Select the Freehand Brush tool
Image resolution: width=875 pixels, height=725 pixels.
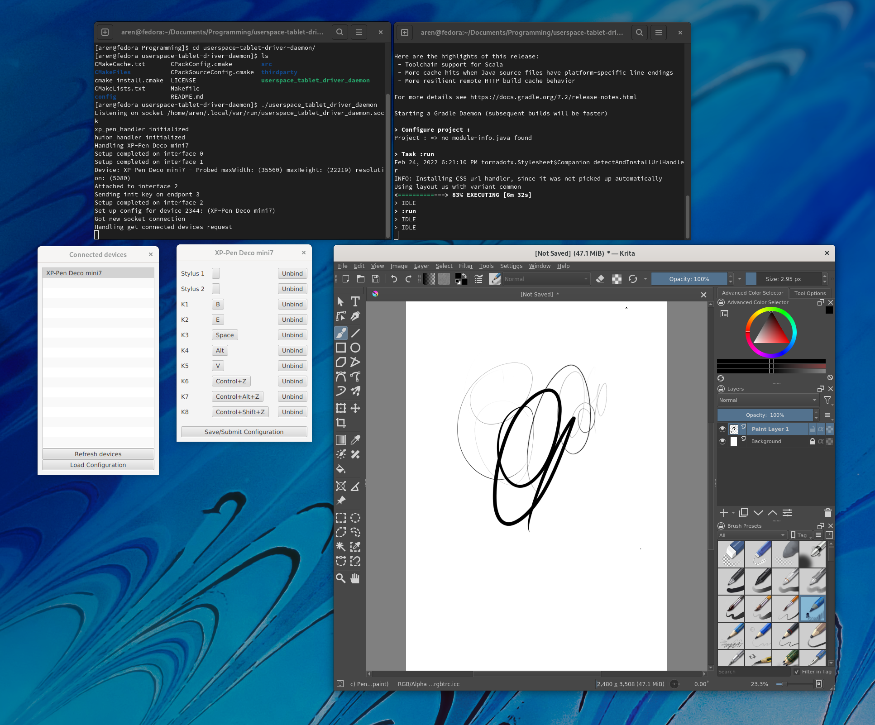[x=340, y=333]
